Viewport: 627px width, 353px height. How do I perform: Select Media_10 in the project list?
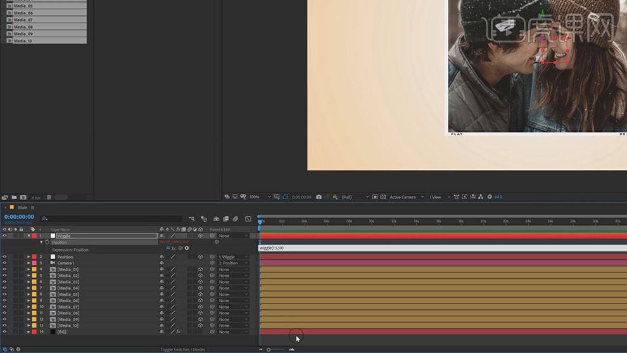point(23,41)
